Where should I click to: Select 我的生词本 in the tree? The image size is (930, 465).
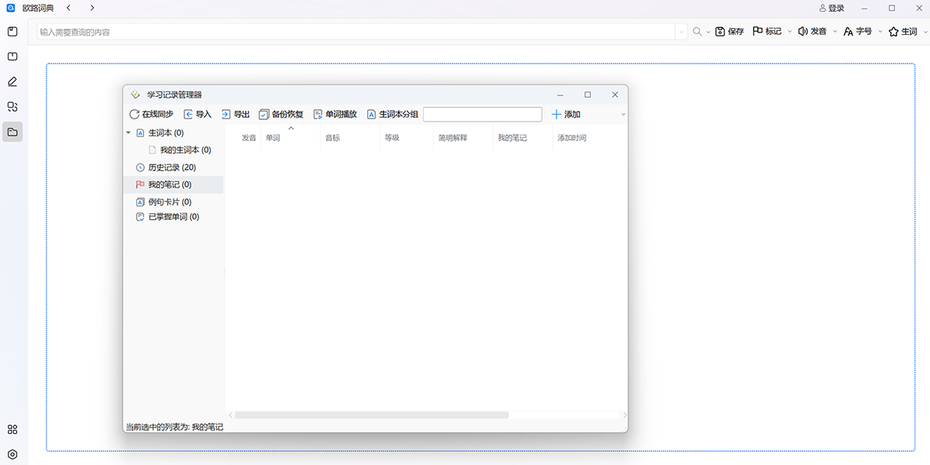click(184, 150)
